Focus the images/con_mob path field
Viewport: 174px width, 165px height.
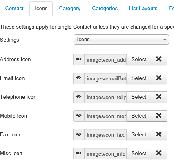click(105, 116)
